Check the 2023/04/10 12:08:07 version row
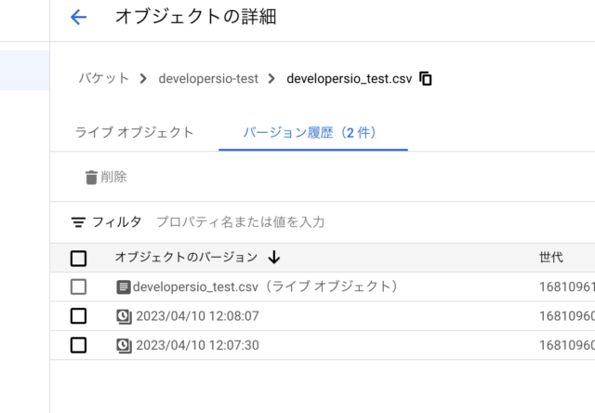The width and height of the screenshot is (595, 413). coord(78,316)
